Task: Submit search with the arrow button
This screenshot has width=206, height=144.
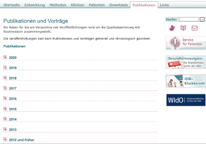Action: (x=202, y=19)
